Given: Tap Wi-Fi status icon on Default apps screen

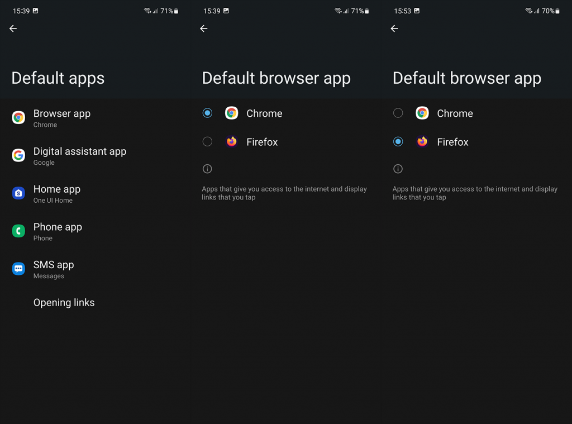Looking at the screenshot, I should point(147,11).
